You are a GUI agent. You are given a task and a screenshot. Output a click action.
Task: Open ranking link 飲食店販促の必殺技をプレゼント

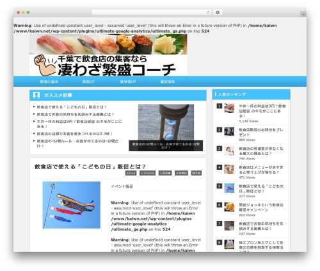tap(260, 132)
